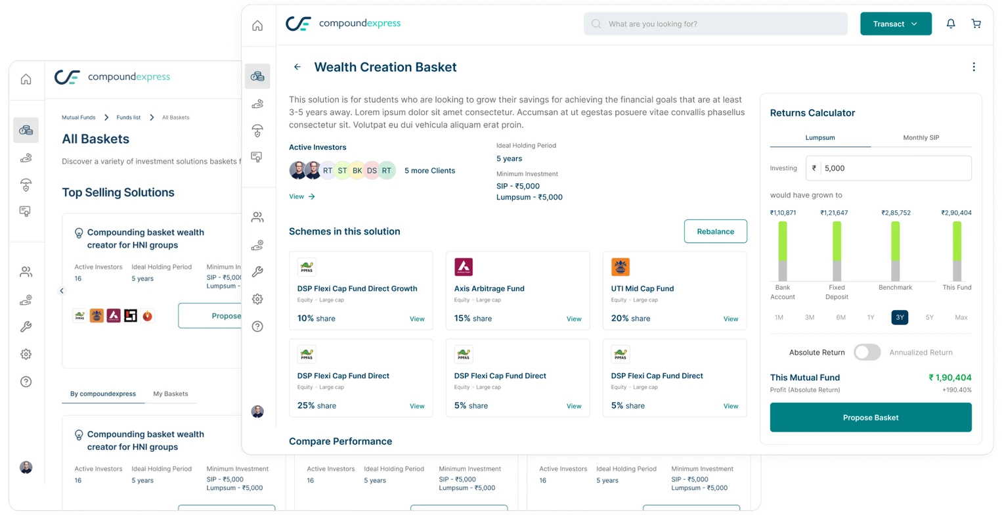Click the Propose Basket button
Viewport: 1002px width, 515px height.
(x=871, y=418)
